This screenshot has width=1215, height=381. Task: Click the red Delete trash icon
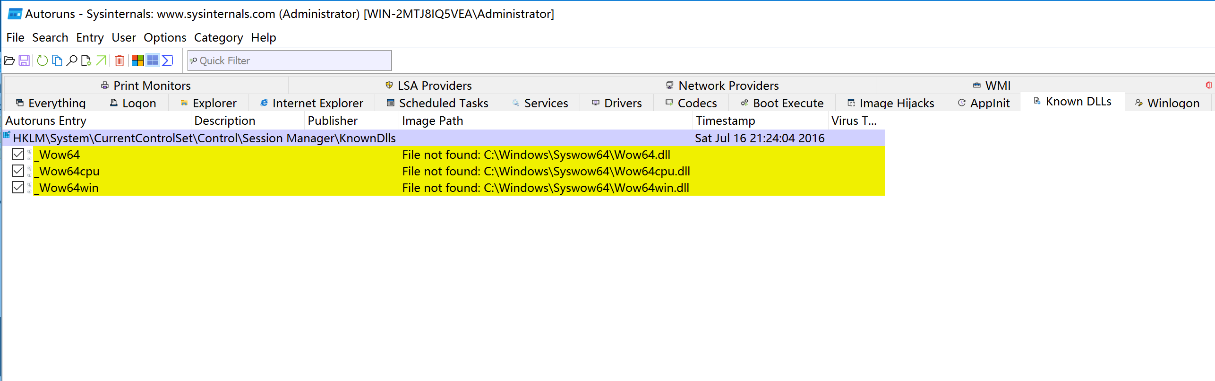click(120, 61)
